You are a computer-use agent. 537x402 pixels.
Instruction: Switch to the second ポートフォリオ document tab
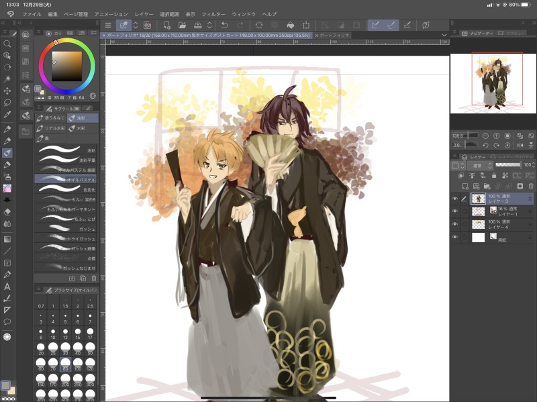pyautogui.click(x=332, y=36)
